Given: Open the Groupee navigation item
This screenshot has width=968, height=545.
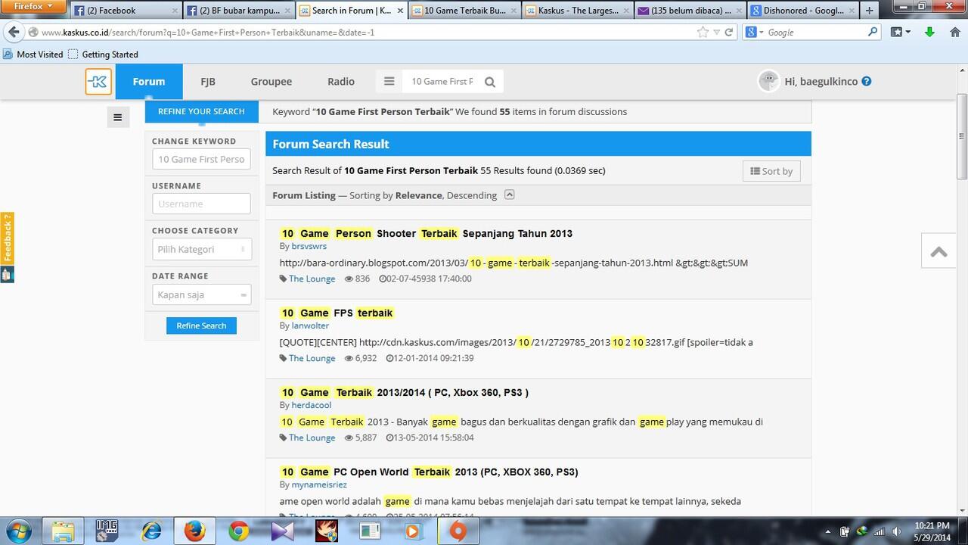Looking at the screenshot, I should coord(271,82).
